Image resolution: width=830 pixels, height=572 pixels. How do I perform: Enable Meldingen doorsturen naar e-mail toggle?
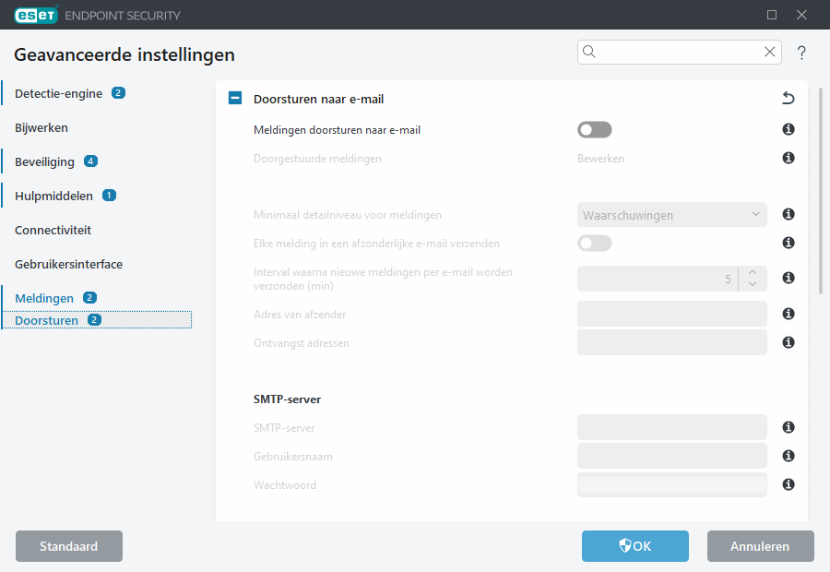tap(594, 130)
